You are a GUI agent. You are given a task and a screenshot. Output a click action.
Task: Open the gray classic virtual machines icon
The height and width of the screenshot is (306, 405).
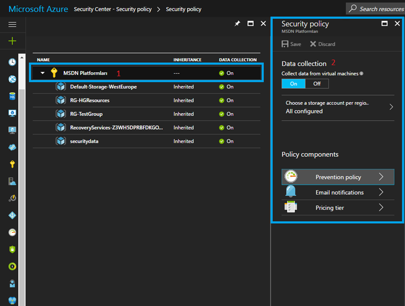pos(12,130)
